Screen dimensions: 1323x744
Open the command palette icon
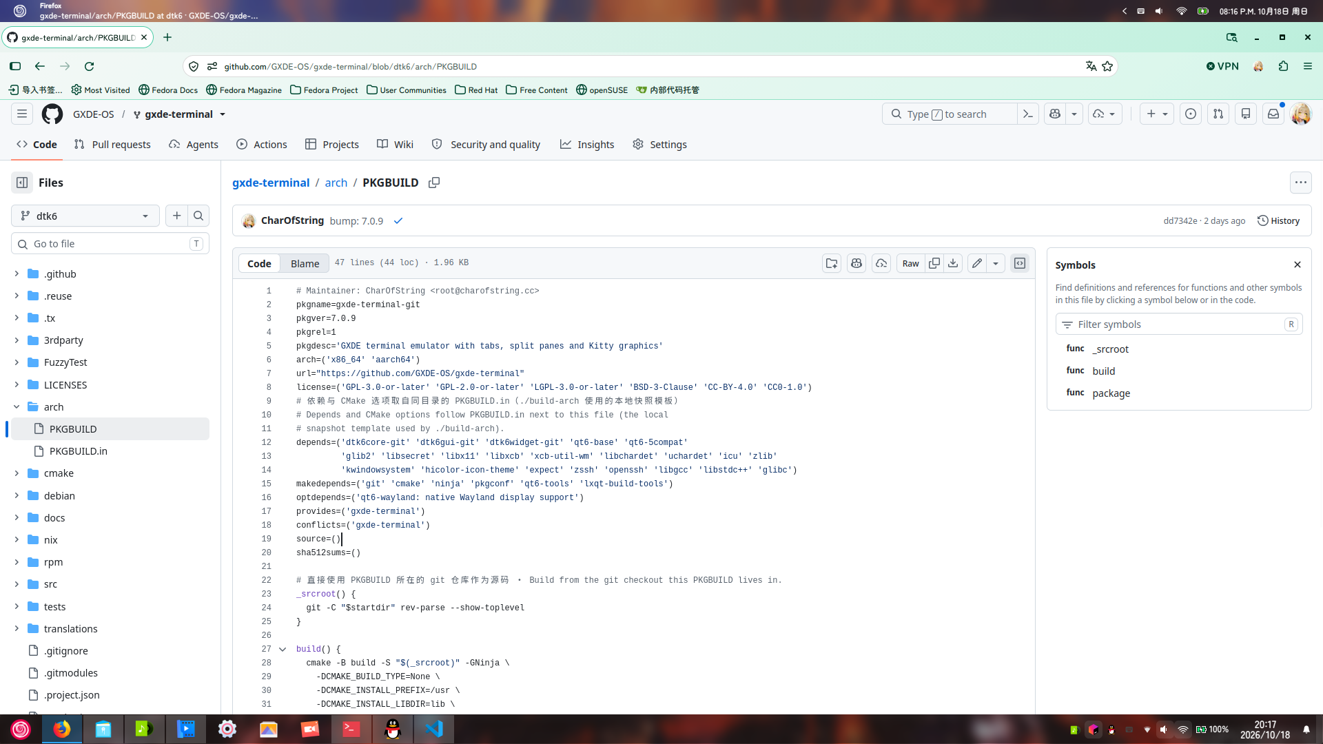click(1027, 114)
